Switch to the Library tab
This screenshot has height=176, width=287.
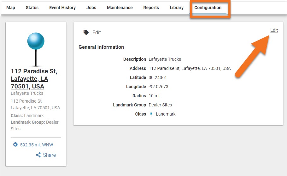177,8
